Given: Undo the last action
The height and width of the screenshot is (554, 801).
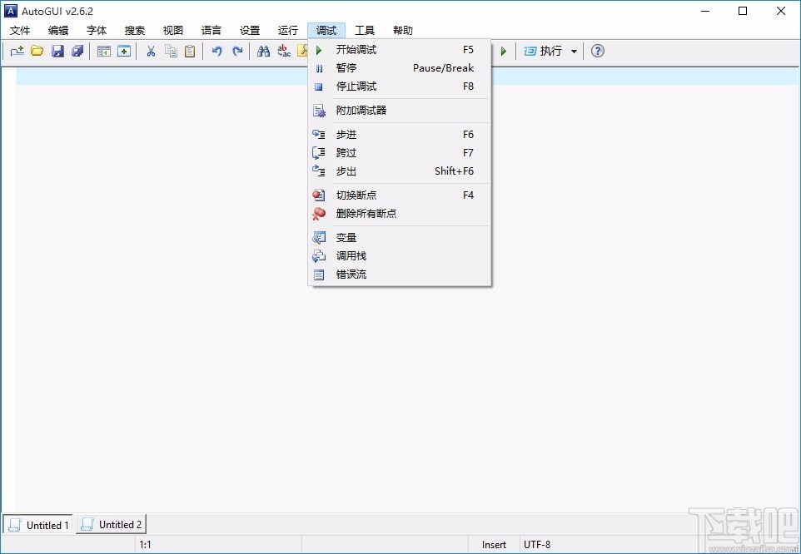Looking at the screenshot, I should coord(216,51).
